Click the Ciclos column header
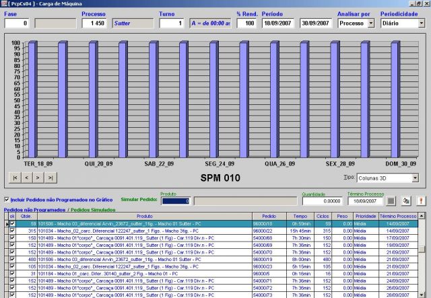This screenshot has width=431, height=298. [323, 216]
